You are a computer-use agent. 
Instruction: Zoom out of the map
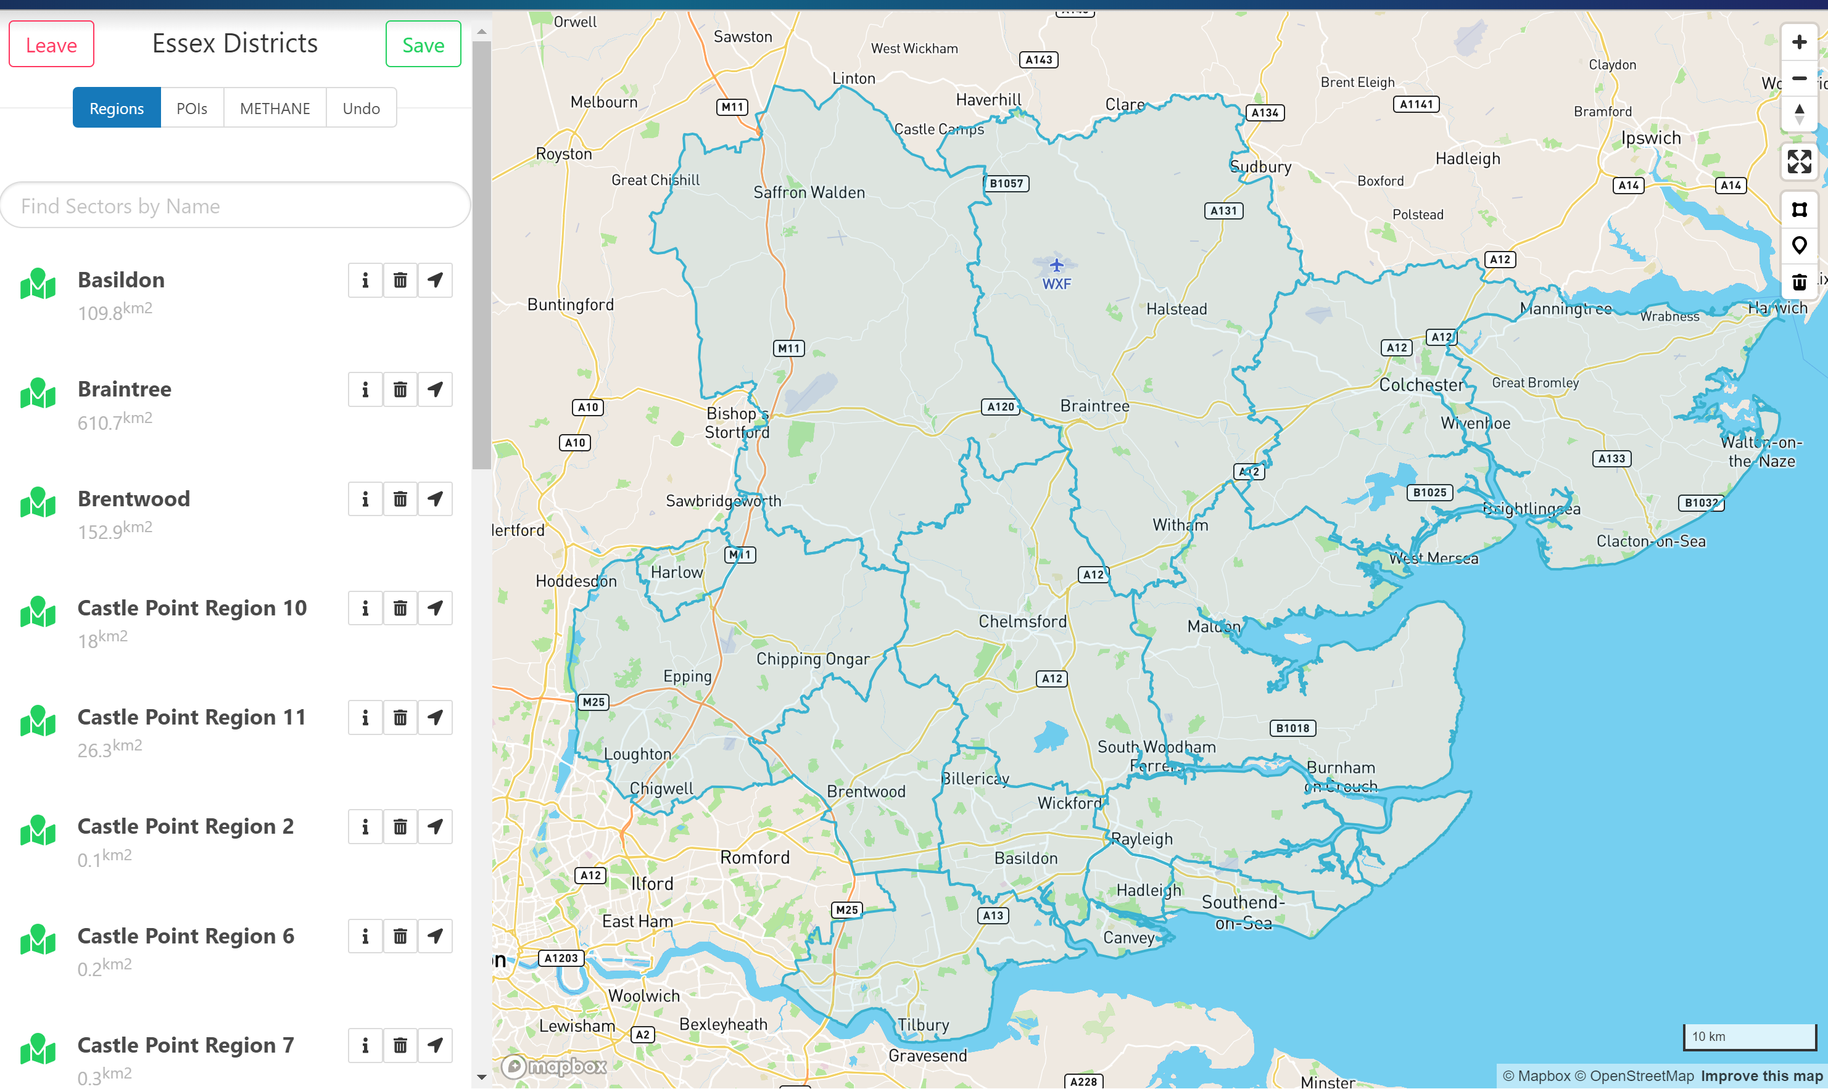pos(1798,78)
